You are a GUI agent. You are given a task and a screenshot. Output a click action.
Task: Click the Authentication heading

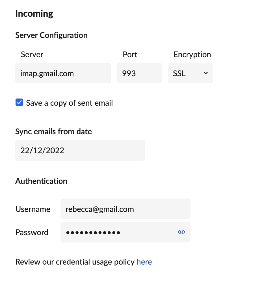tap(41, 181)
